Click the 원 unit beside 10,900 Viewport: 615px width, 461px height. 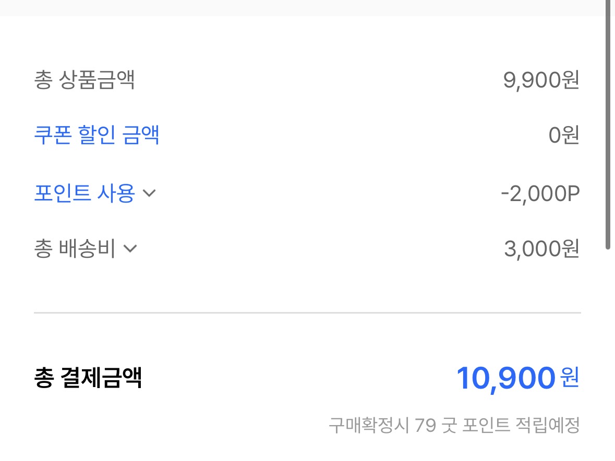[570, 377]
